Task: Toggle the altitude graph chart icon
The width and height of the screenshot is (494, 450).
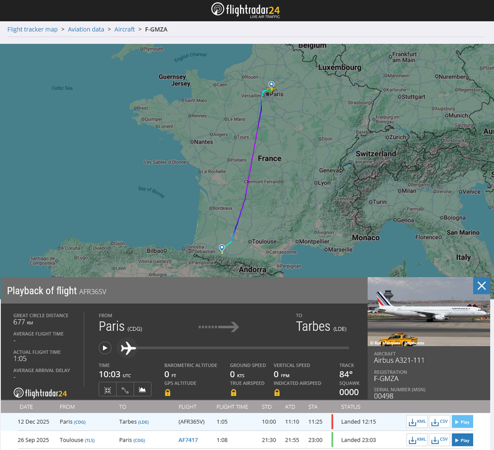Action: click(x=142, y=390)
